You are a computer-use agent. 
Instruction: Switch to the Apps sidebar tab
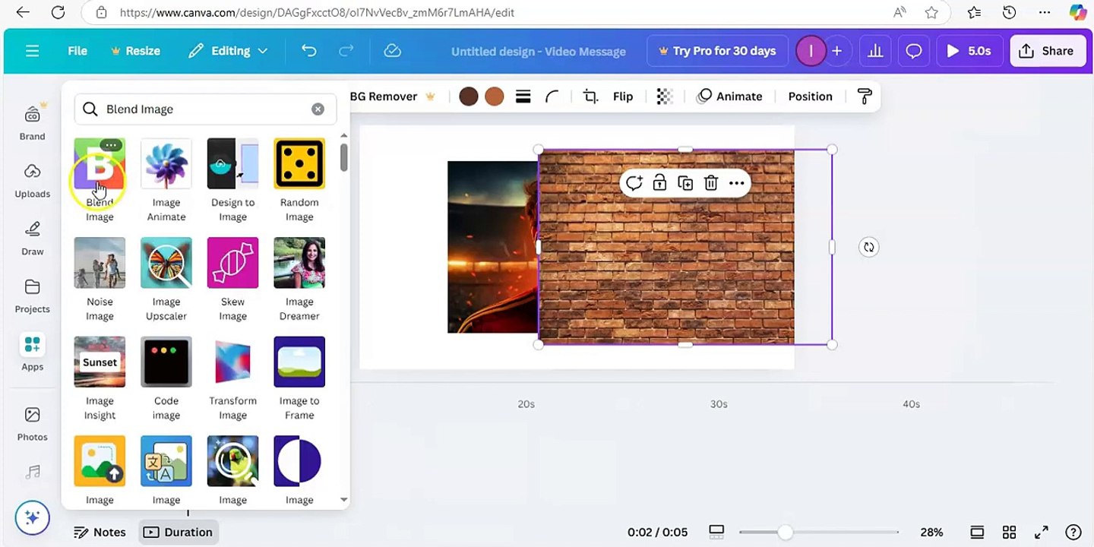(32, 353)
